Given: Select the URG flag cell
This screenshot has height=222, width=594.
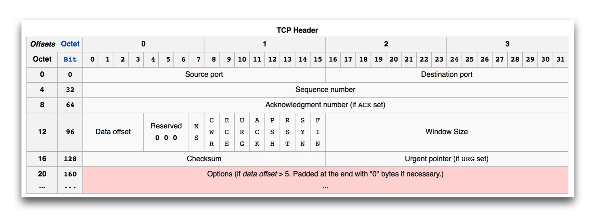Looking at the screenshot, I should pos(242,132).
